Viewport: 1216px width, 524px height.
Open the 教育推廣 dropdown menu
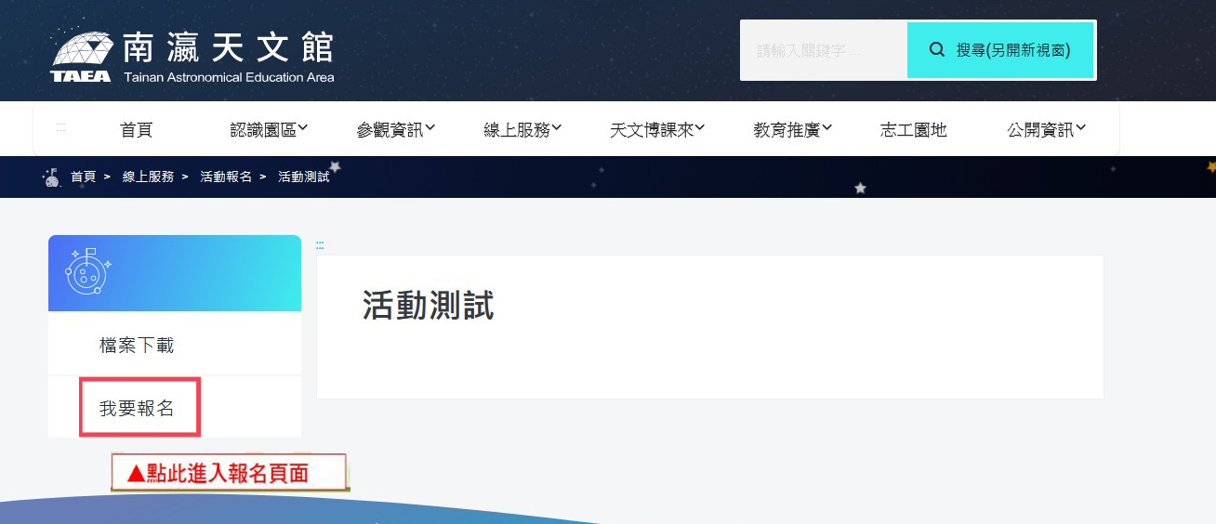[792, 130]
